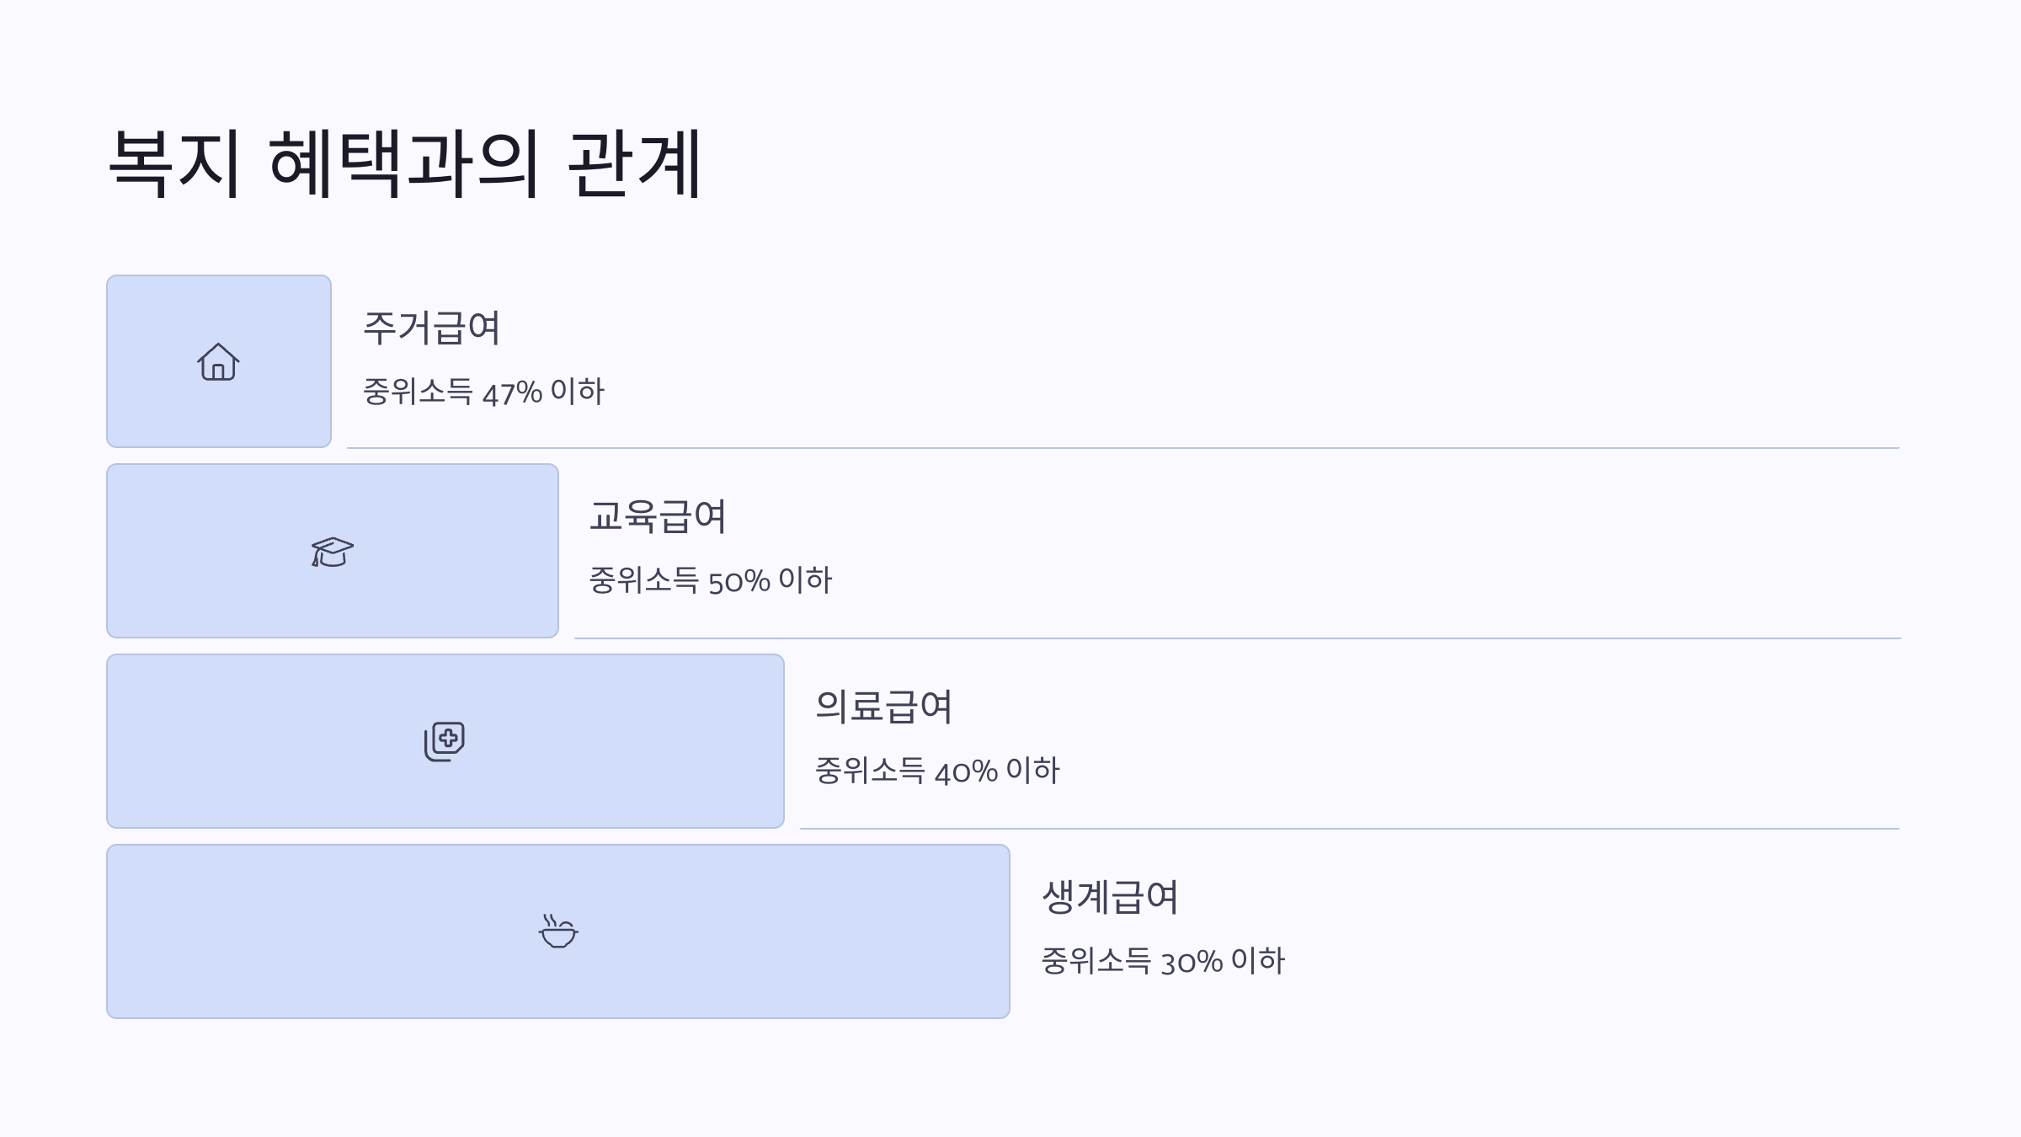
Task: Select the divider line under 교육급여 row
Action: [1237, 638]
